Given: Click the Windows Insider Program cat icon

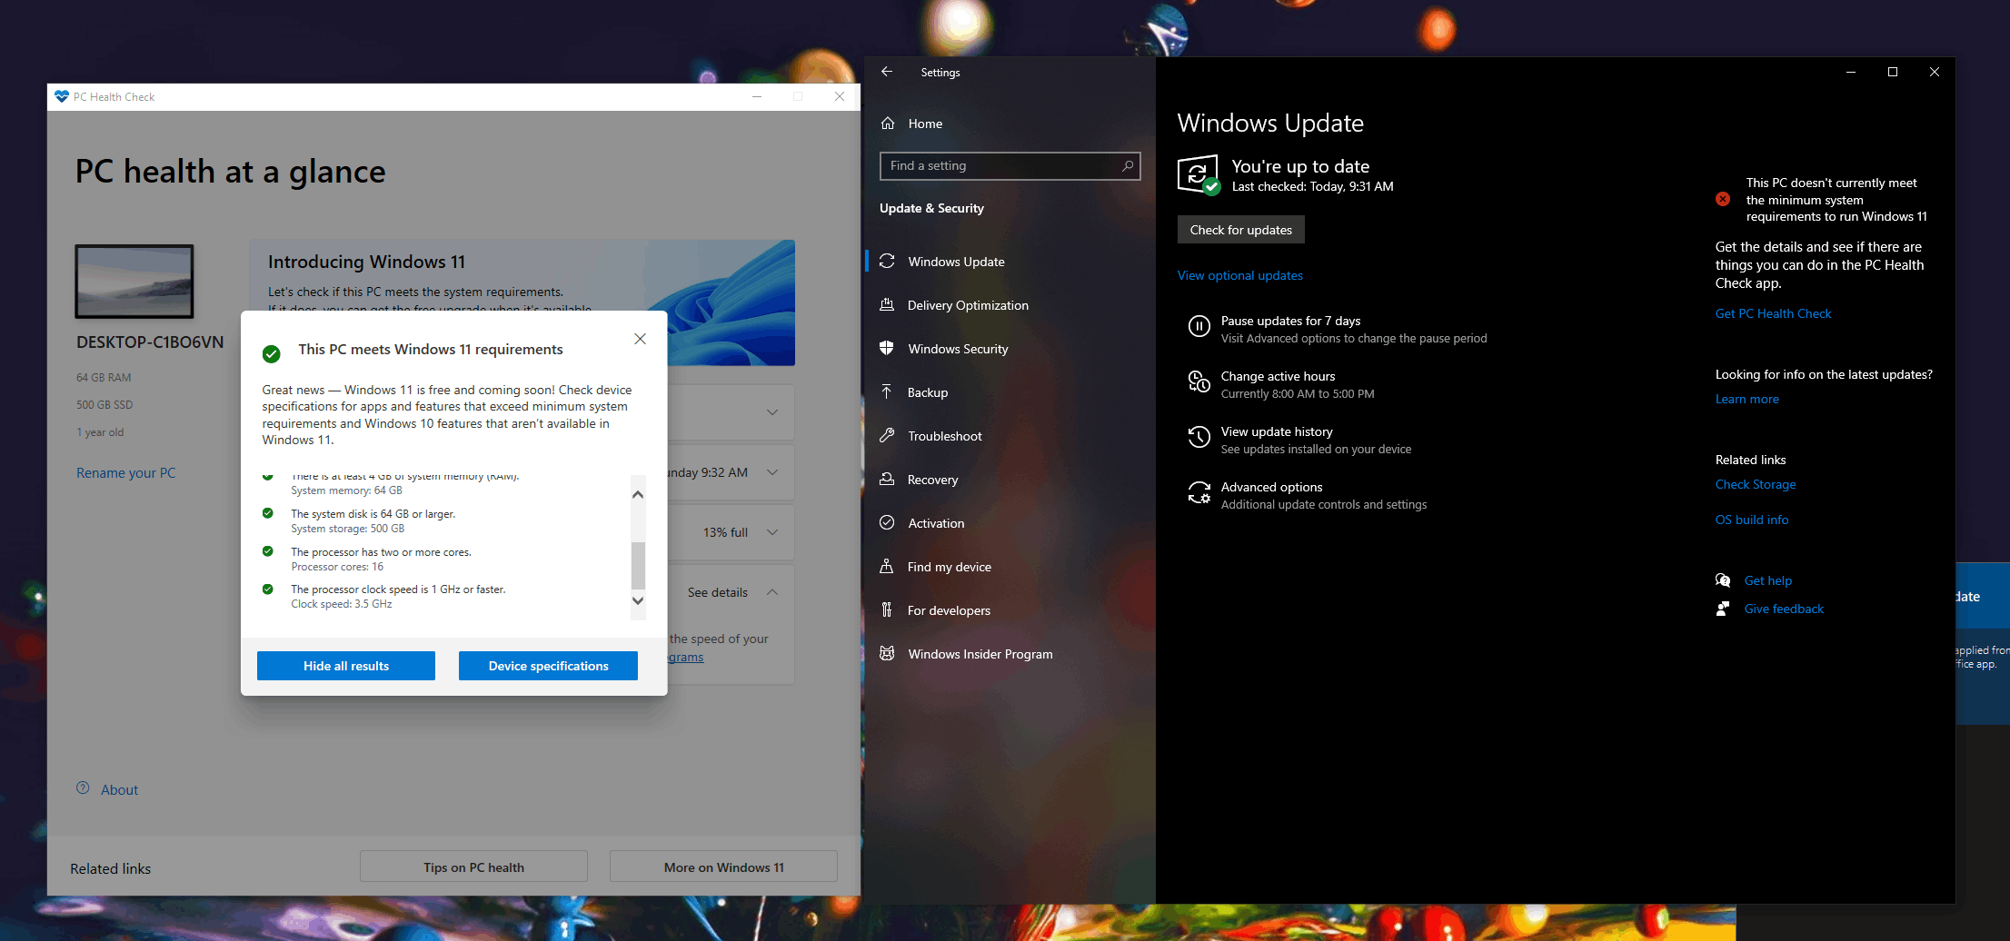Looking at the screenshot, I should point(887,654).
